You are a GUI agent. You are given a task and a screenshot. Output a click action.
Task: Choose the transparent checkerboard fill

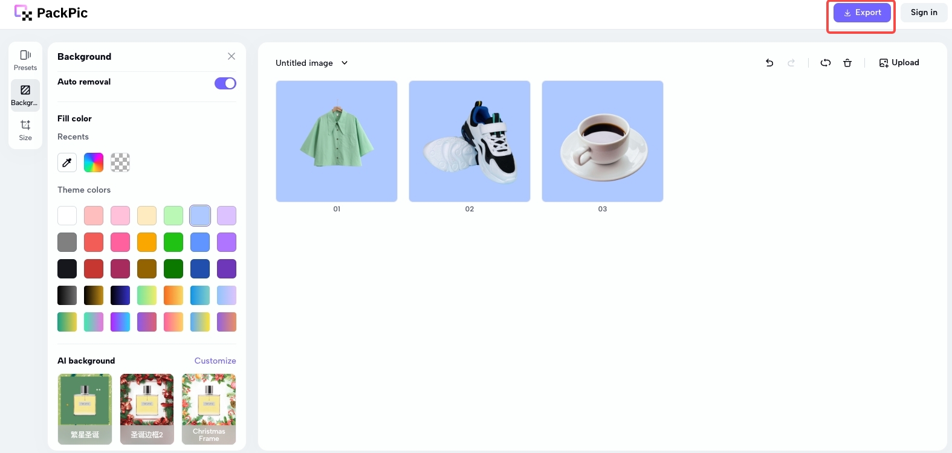click(x=120, y=162)
